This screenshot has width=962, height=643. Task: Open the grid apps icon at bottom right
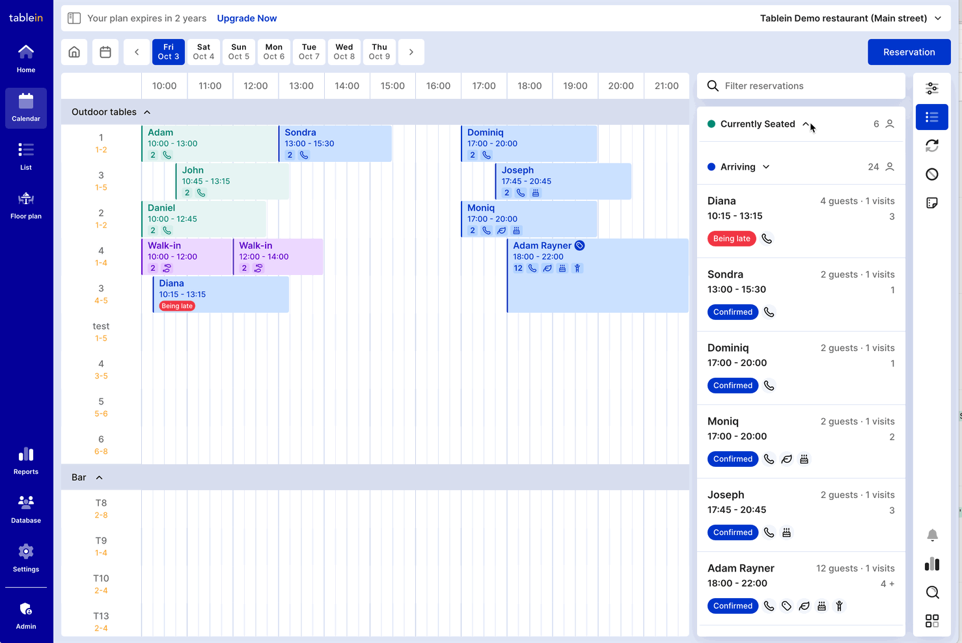tap(932, 621)
